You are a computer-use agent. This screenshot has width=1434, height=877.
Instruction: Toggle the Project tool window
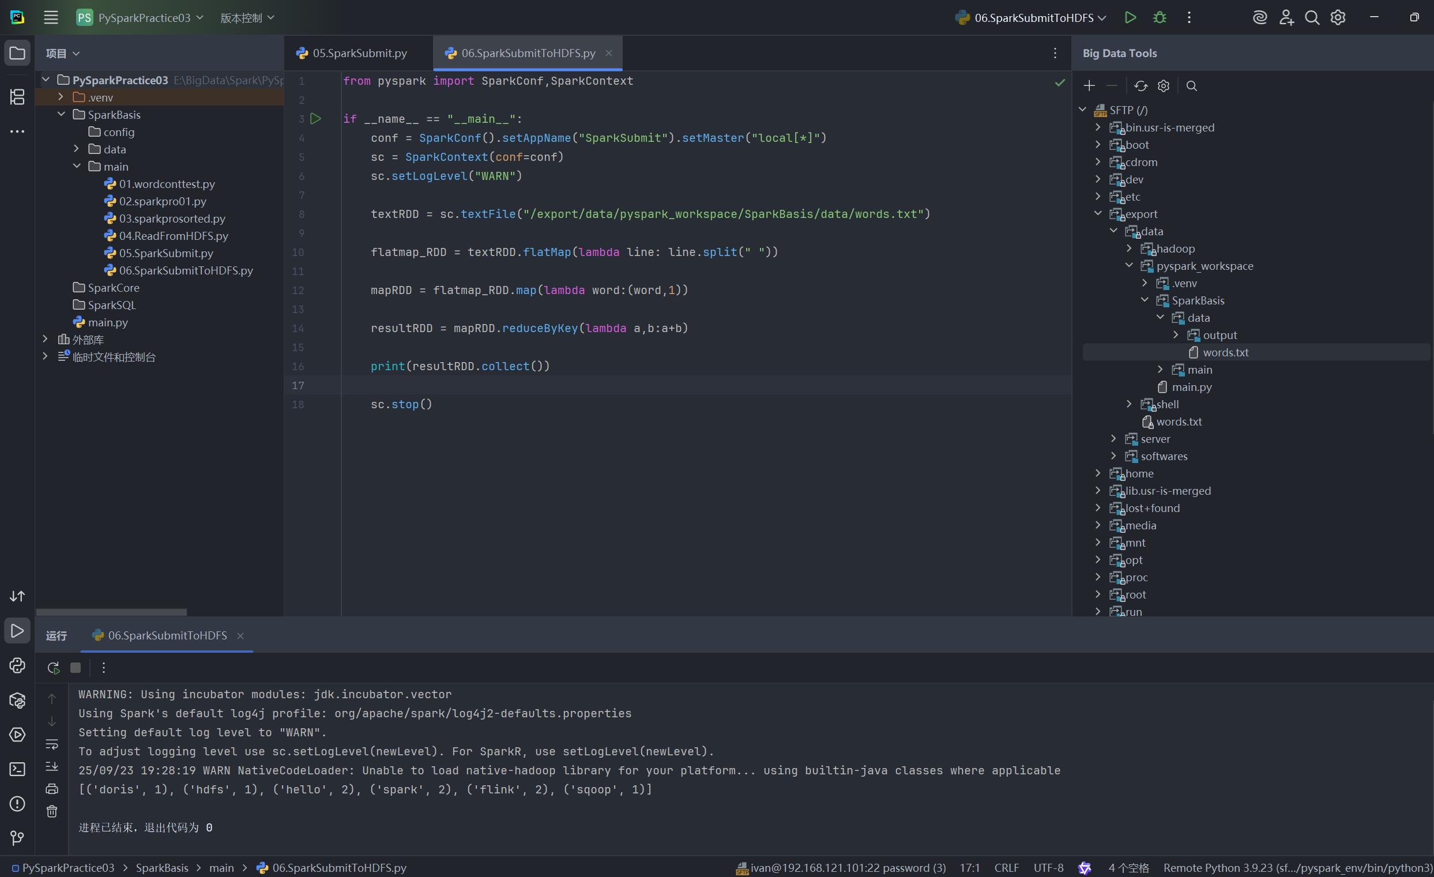(17, 54)
